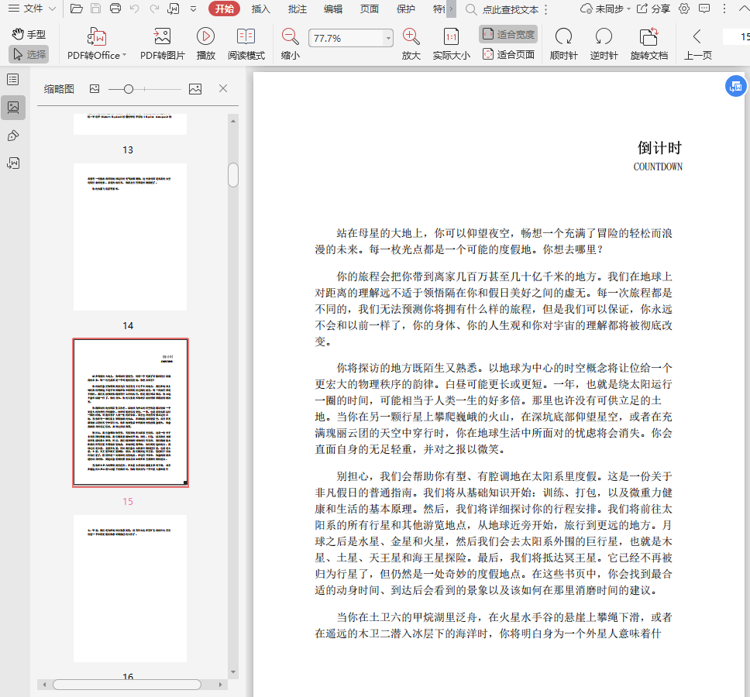Click thumbnail panel scroll up arrow
Image resolution: width=750 pixels, height=697 pixels.
tap(233, 121)
